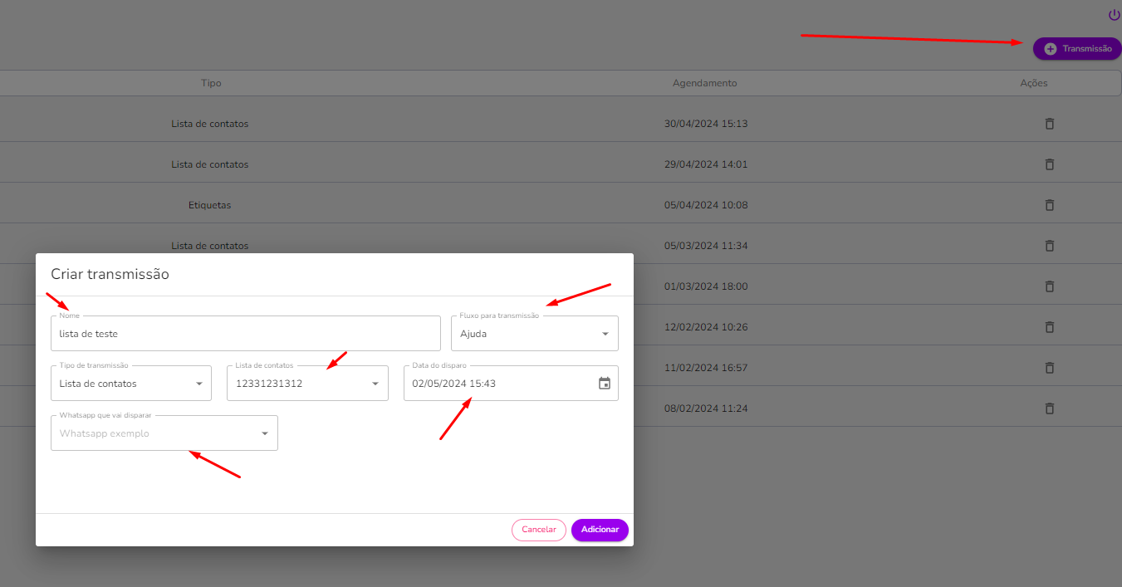Click the Cancelar button
The image size is (1122, 587).
(x=539, y=530)
